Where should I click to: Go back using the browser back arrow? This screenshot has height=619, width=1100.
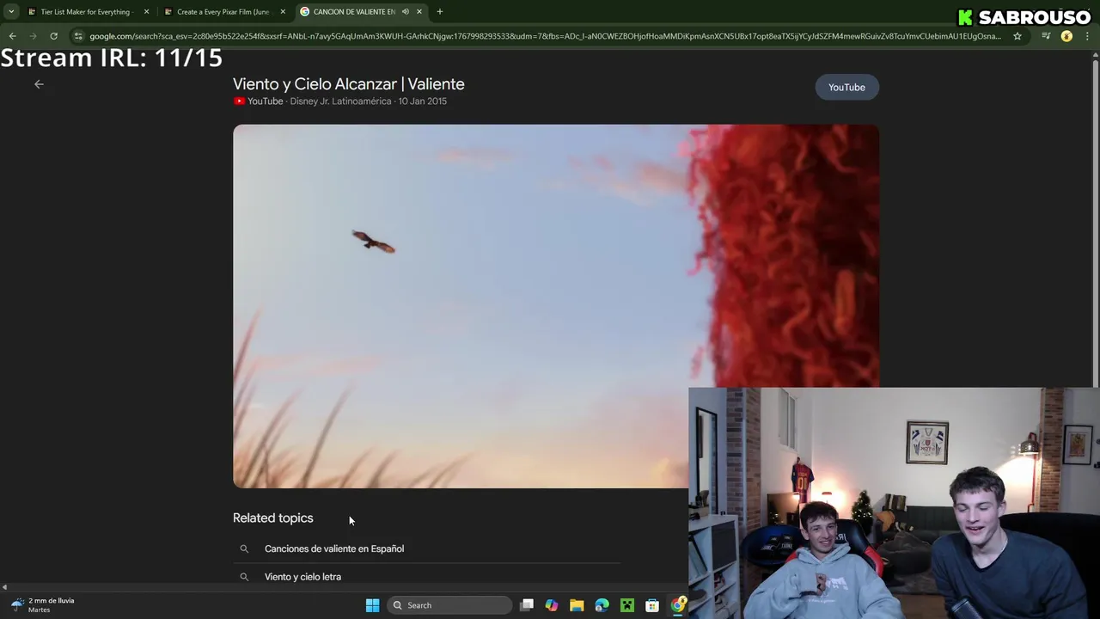[12, 36]
